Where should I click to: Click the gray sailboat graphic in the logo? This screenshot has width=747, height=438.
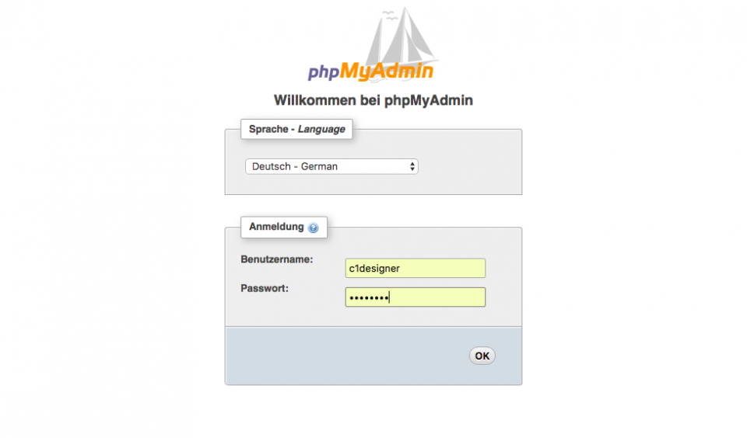[402, 38]
